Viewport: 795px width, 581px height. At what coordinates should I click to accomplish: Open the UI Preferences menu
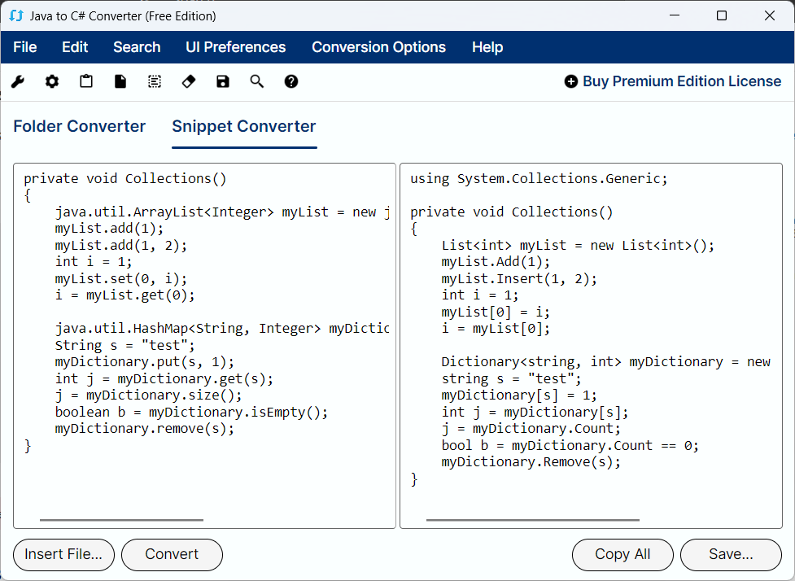236,47
